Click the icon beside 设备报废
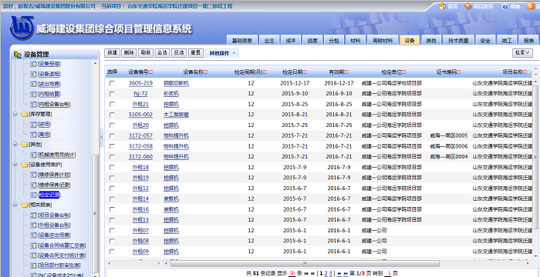540x277 pixels. click(x=33, y=64)
